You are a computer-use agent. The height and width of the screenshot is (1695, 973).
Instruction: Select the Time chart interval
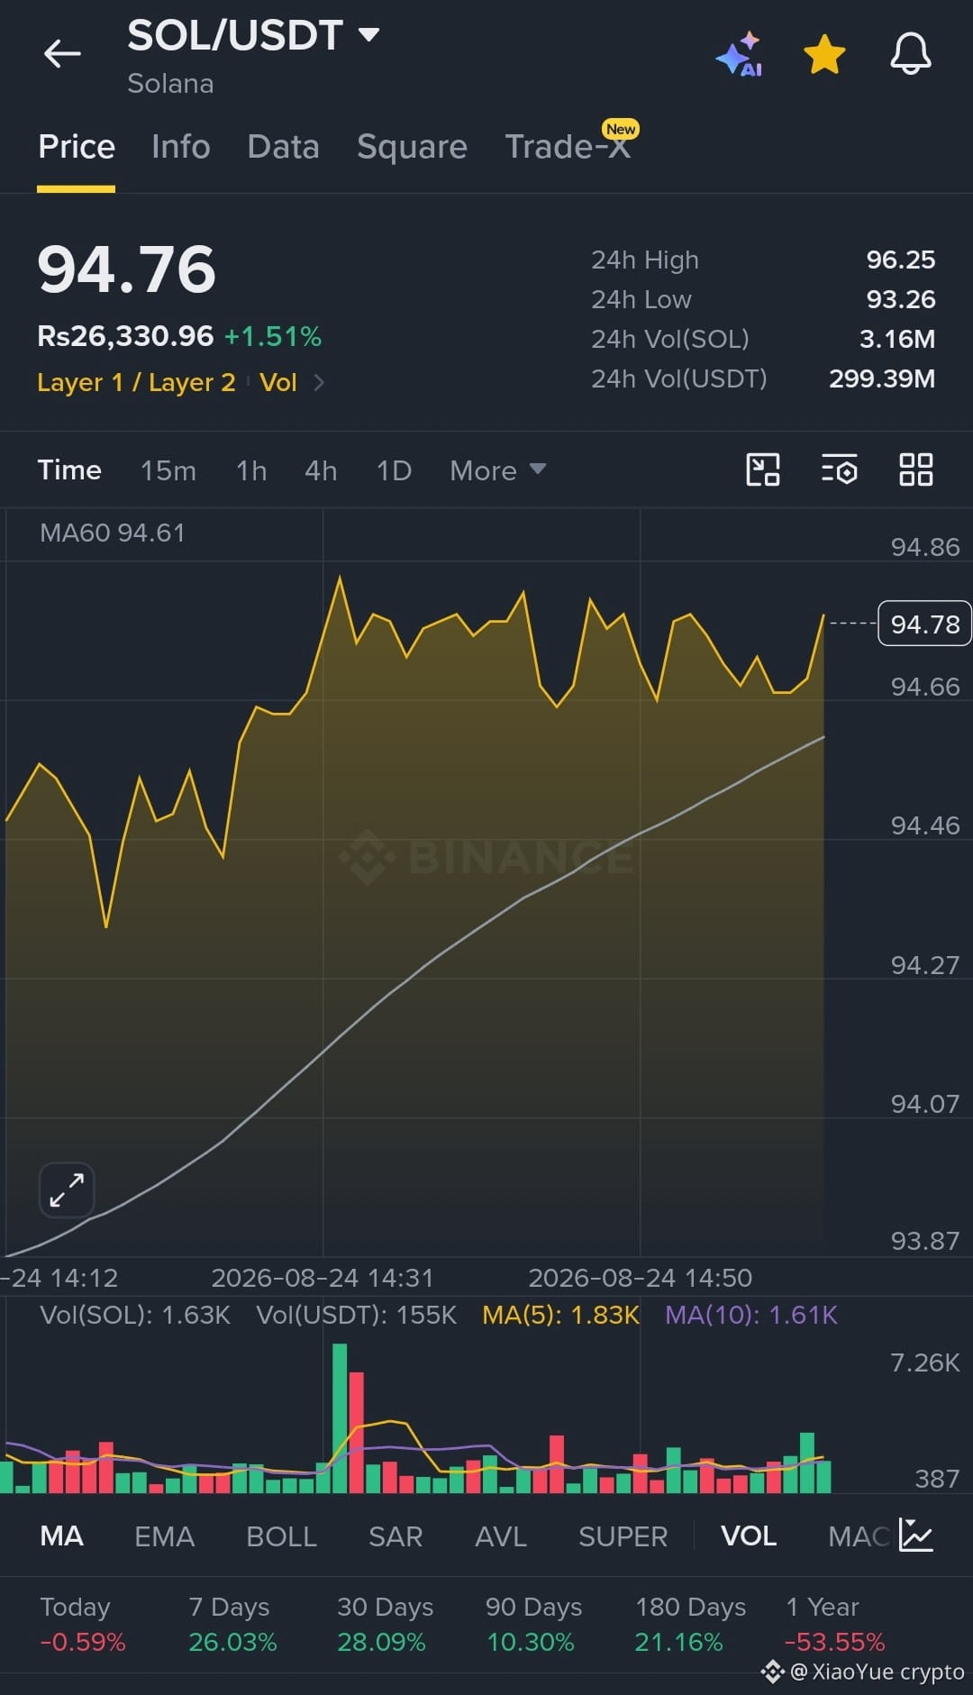pyautogui.click(x=69, y=470)
